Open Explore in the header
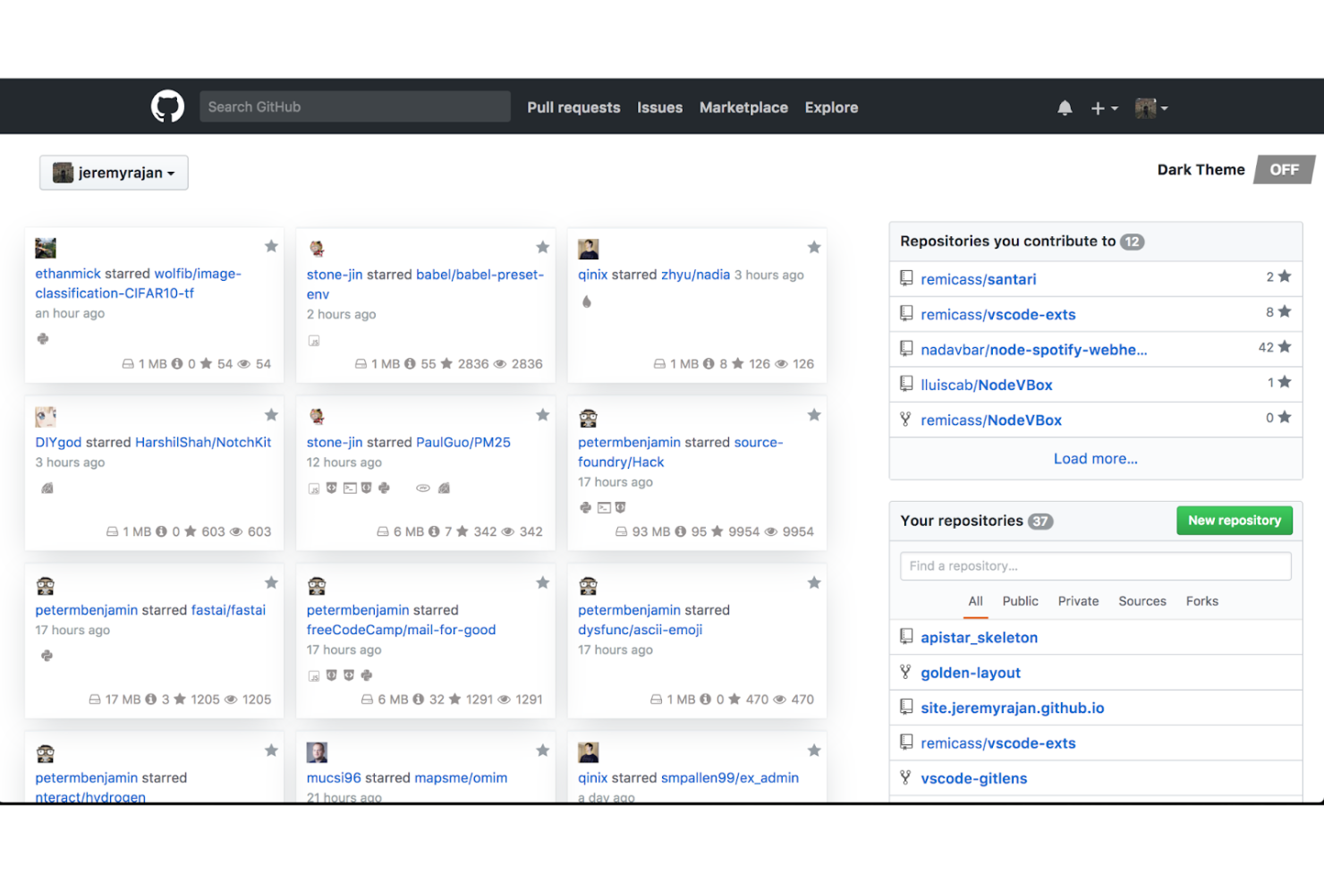 point(831,107)
